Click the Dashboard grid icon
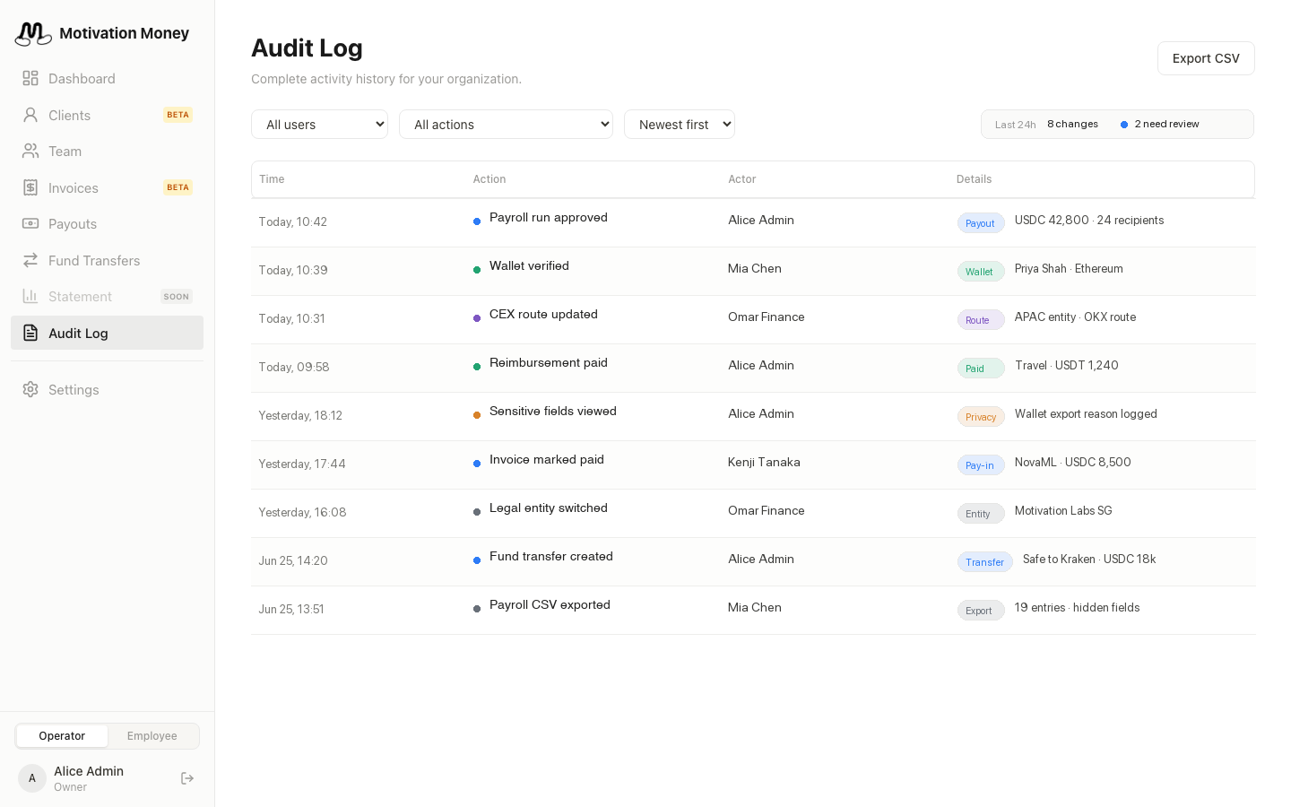The height and width of the screenshot is (807, 1291). [x=30, y=79]
